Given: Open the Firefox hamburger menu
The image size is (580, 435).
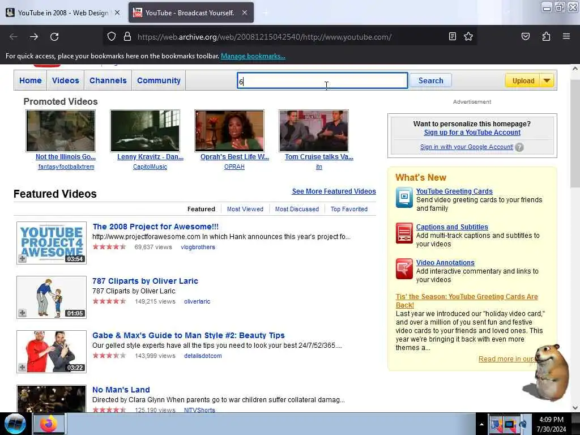Looking at the screenshot, I should (566, 36).
